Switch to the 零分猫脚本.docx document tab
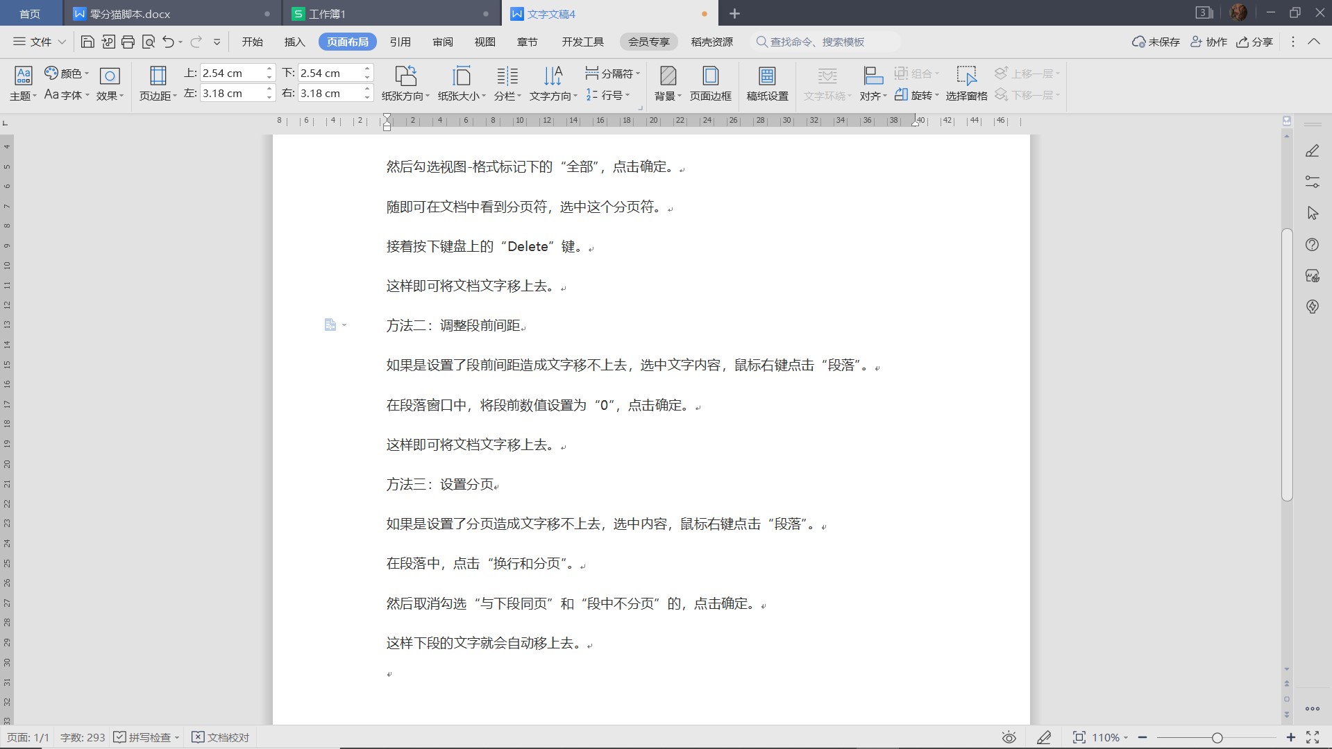 (130, 14)
